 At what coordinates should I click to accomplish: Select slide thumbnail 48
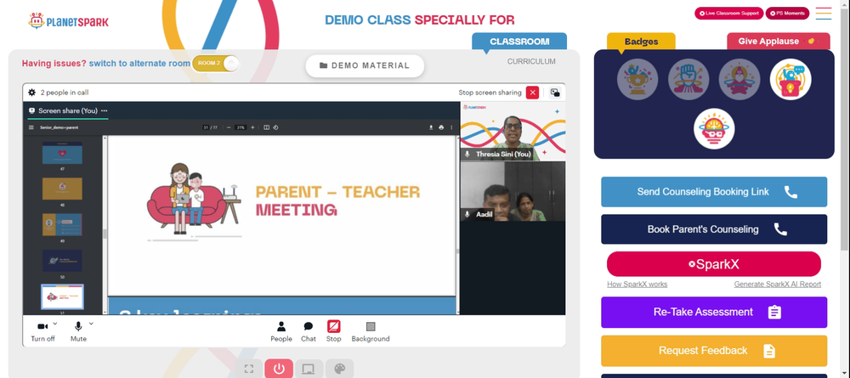[x=62, y=189]
